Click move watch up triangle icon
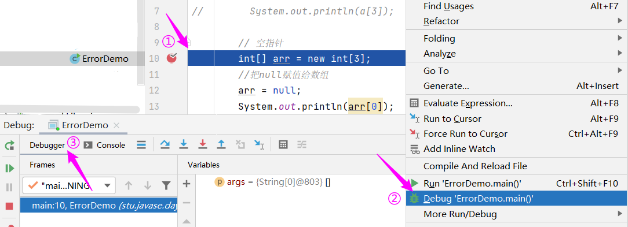This screenshot has height=227, width=628. point(186,221)
